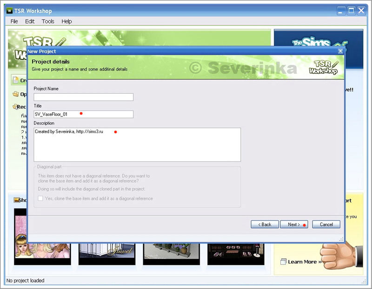
Task: Go back with the Back button
Action: pos(265,225)
